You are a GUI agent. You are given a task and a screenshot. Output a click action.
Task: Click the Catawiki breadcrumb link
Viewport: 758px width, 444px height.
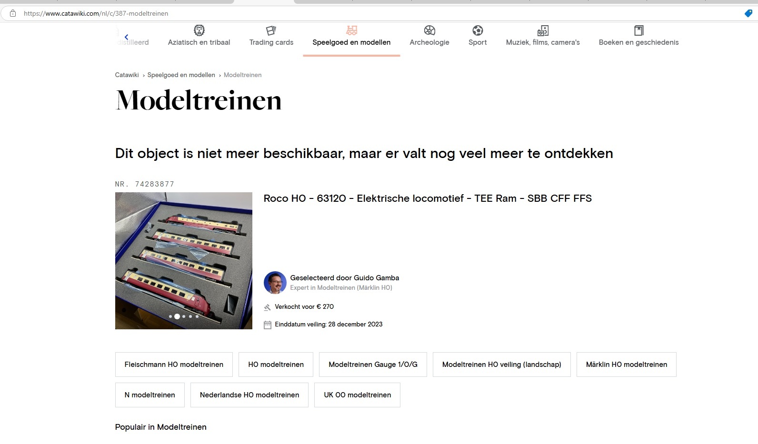pyautogui.click(x=127, y=75)
